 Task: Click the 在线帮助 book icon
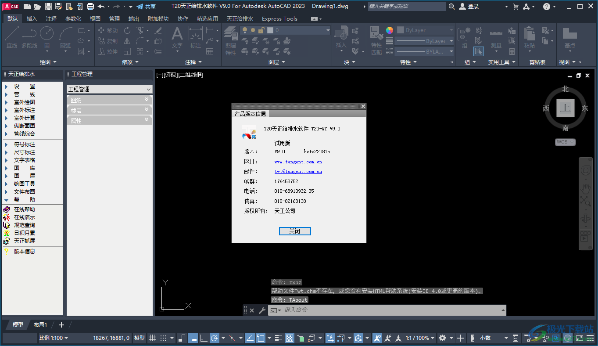[7, 209]
